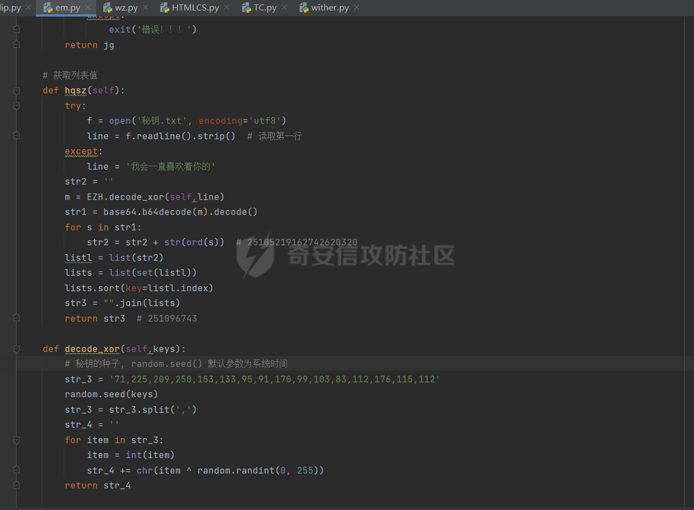Fold the 'for item in str_3' loop
The height and width of the screenshot is (510, 694).
pyautogui.click(x=17, y=440)
